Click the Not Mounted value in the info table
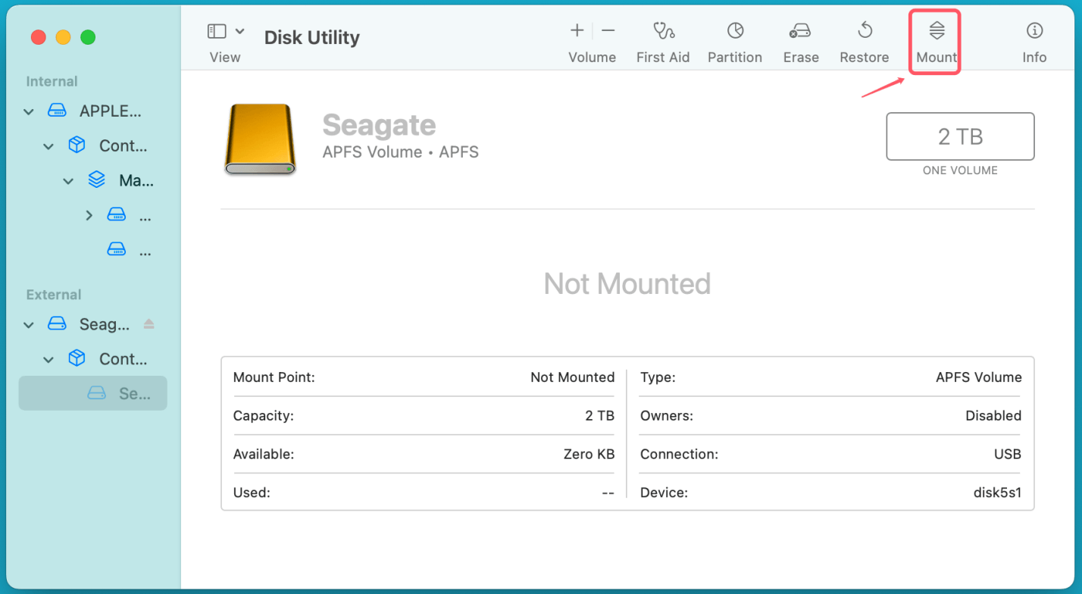 pyautogui.click(x=572, y=377)
